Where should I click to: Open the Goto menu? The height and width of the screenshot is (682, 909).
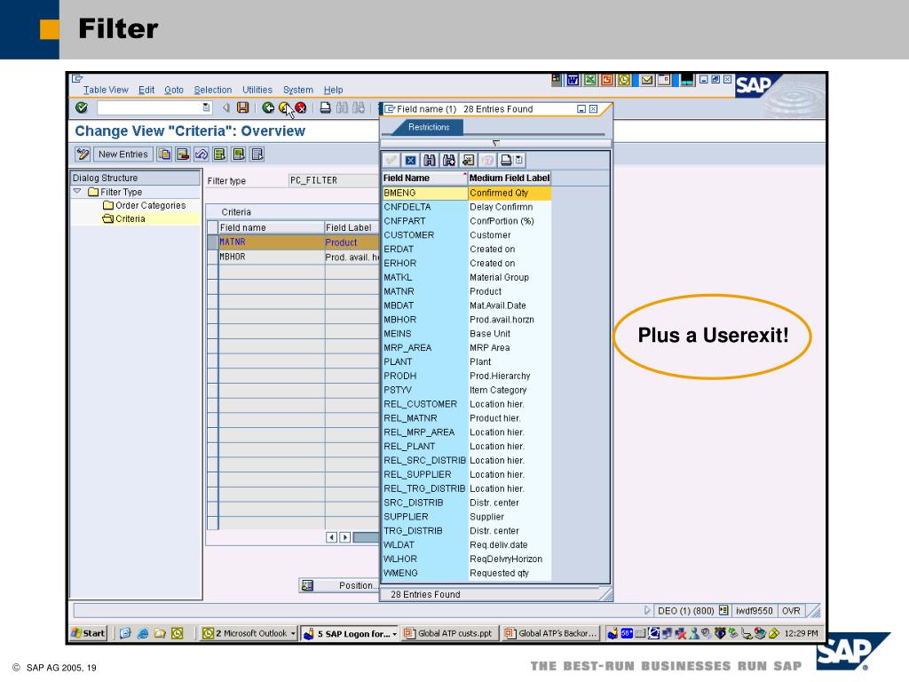pyautogui.click(x=174, y=90)
